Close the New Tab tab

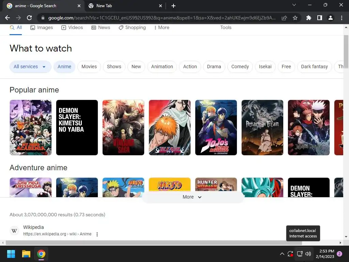tap(160, 6)
